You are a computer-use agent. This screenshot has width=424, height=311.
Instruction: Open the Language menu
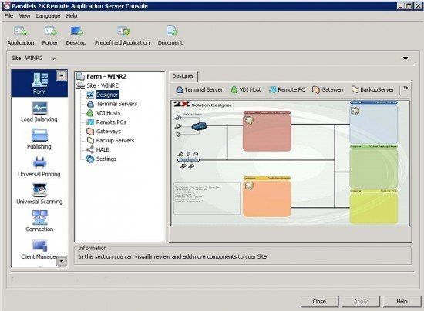pos(48,16)
